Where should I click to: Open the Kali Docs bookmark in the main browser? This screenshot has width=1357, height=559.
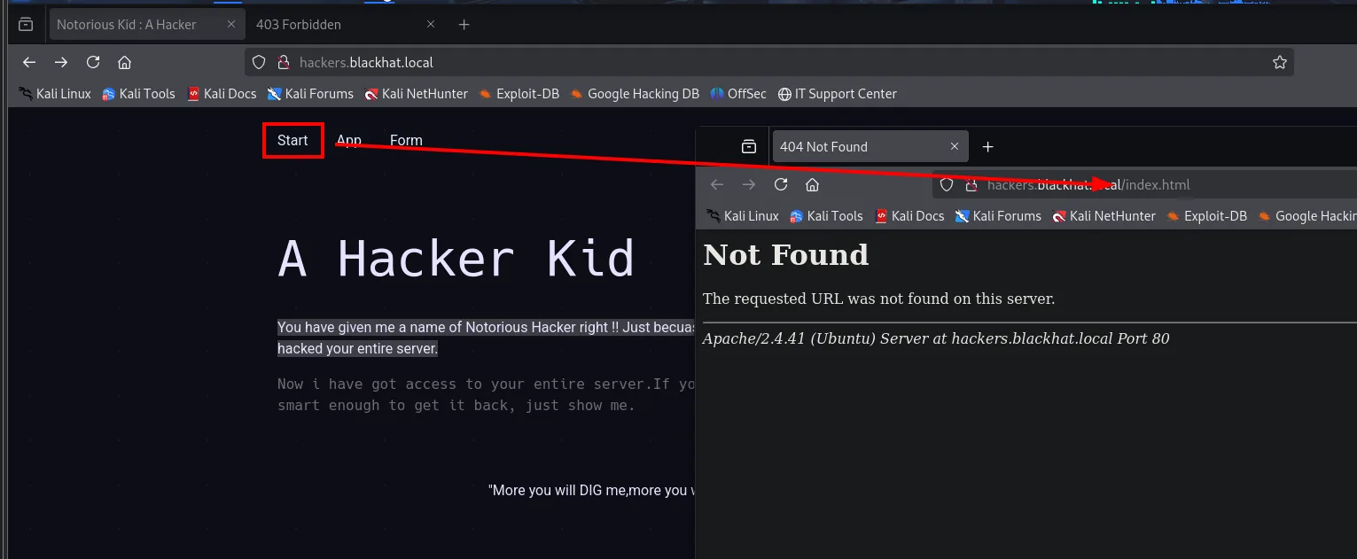[x=222, y=94]
